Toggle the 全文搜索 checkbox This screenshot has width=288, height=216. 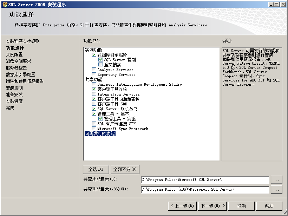[100, 65]
